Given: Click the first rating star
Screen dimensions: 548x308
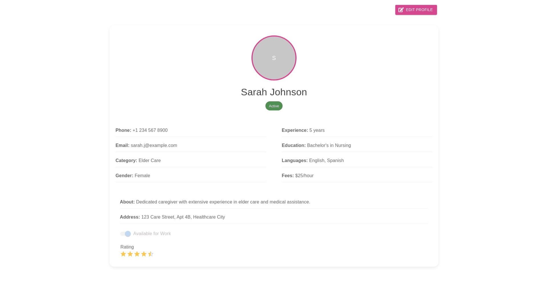Looking at the screenshot, I should (123, 254).
